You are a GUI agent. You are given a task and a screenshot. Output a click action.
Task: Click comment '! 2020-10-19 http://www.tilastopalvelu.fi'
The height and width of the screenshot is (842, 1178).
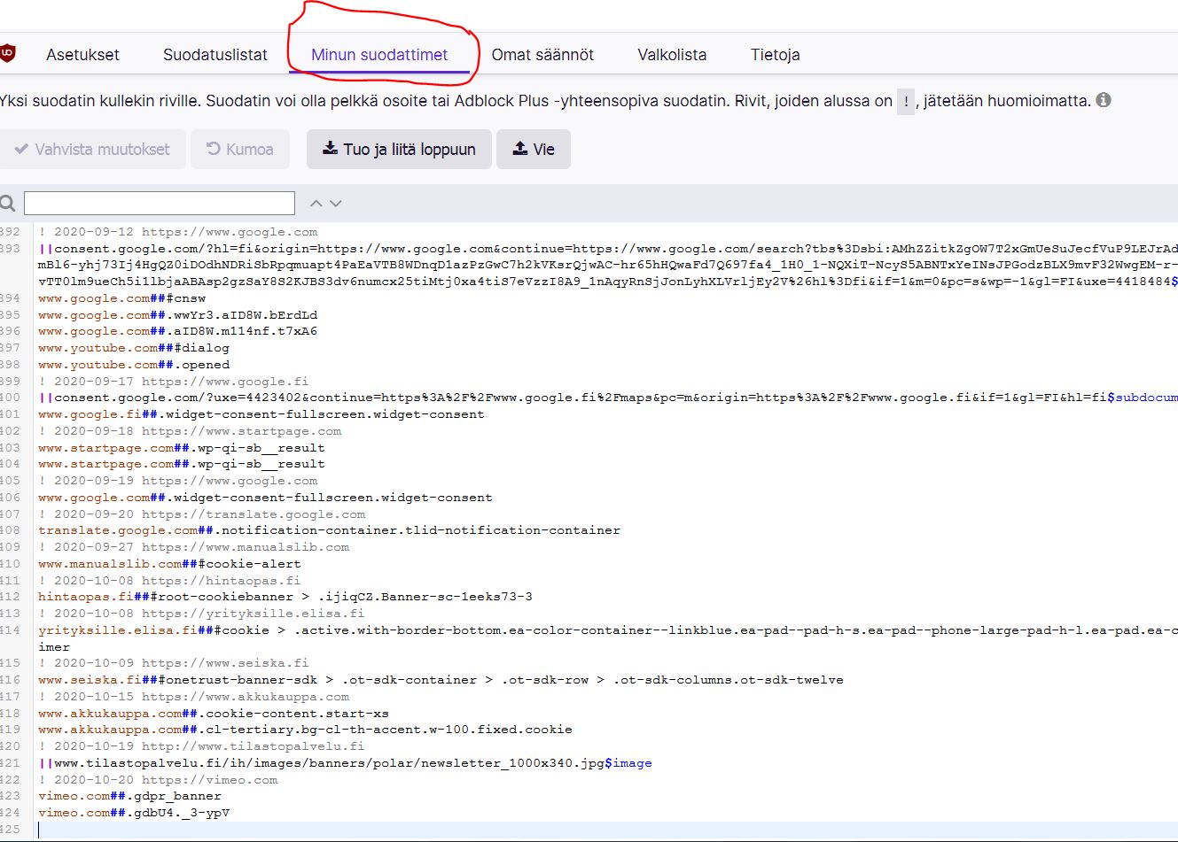201,746
